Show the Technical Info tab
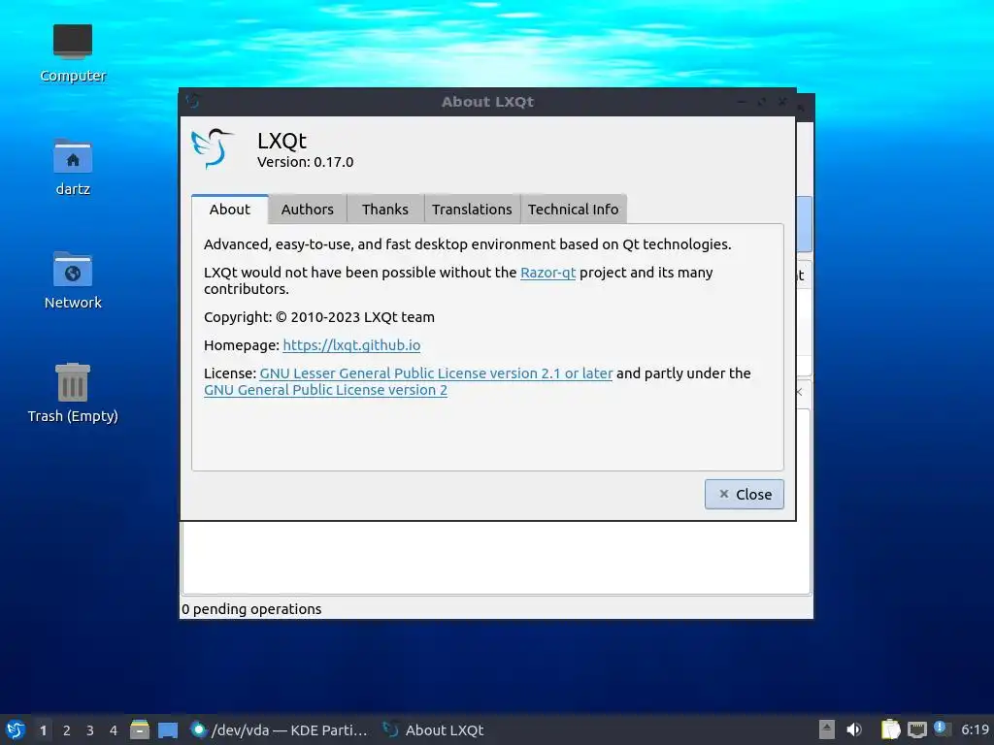The image size is (994, 745). coord(573,210)
